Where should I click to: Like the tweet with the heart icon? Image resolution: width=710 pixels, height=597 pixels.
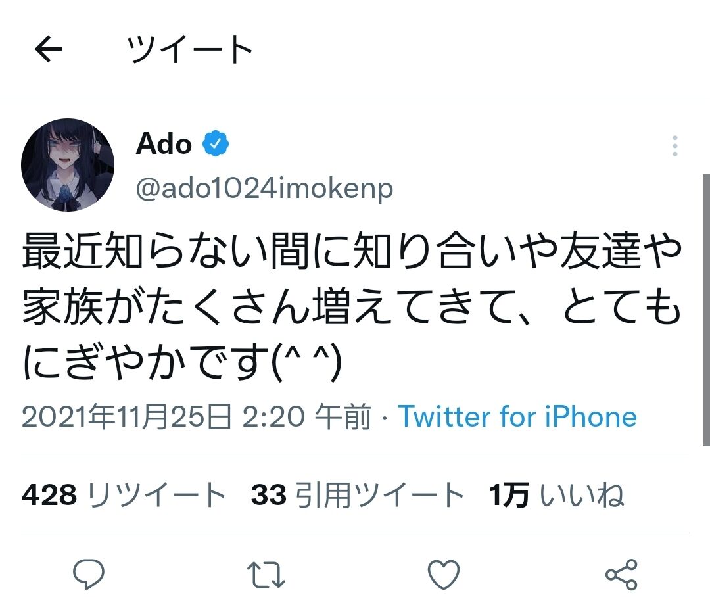coord(443,575)
